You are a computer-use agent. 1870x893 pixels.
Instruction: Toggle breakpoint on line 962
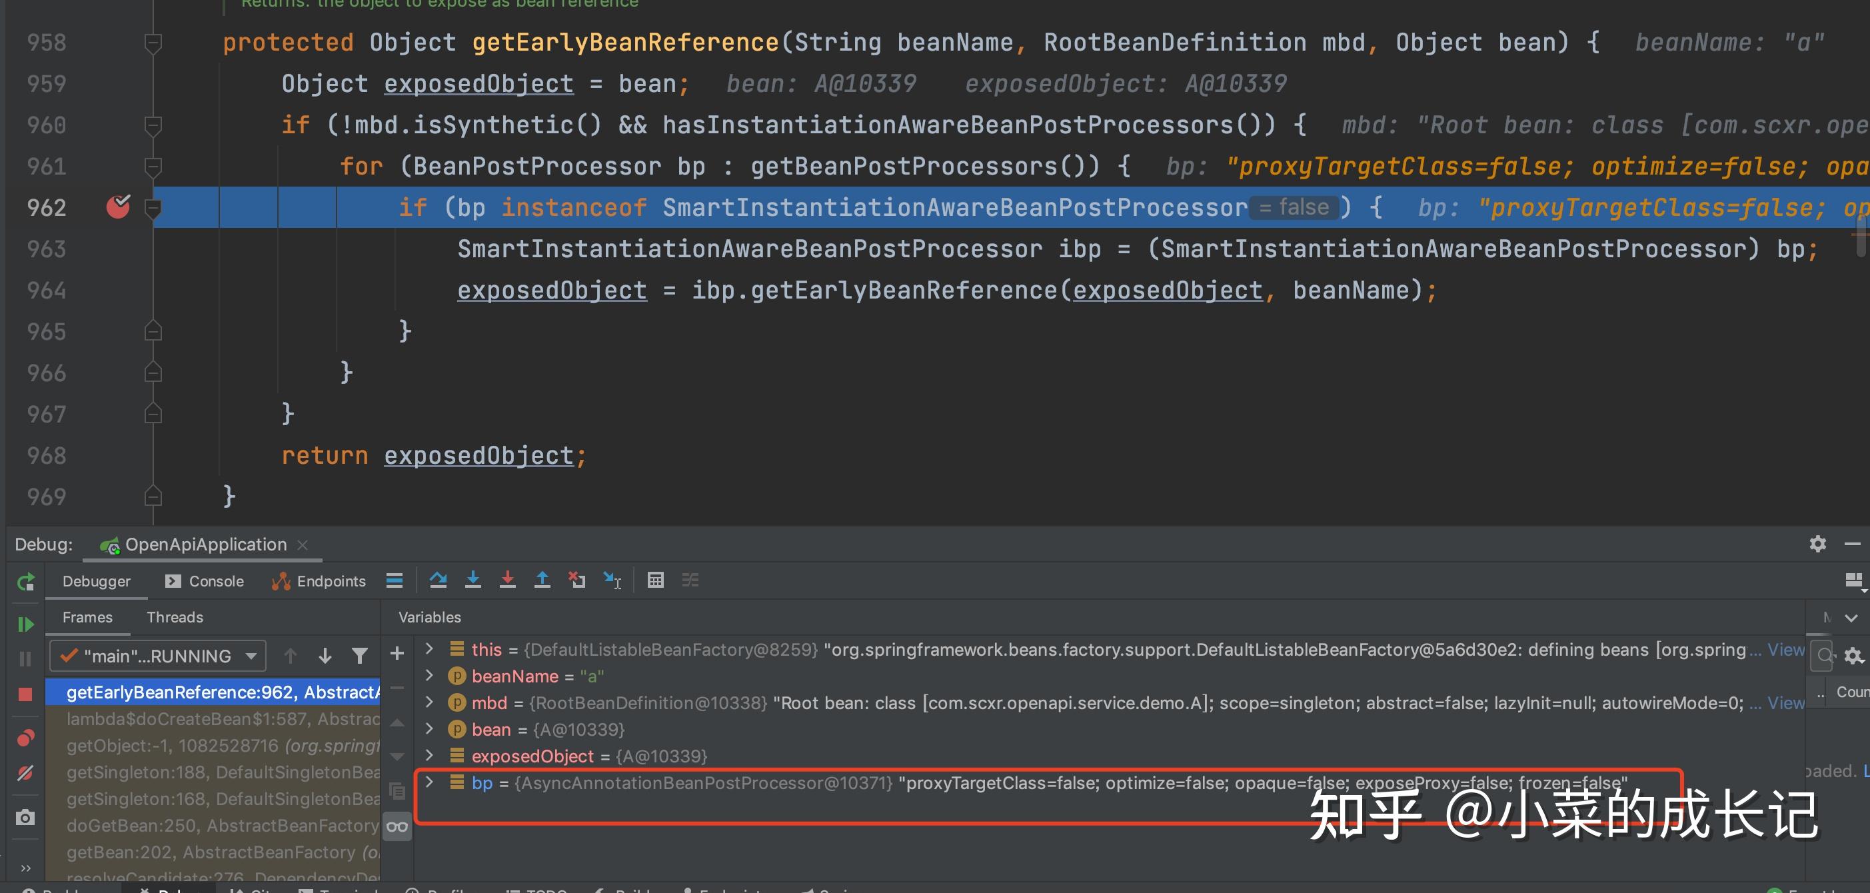click(x=117, y=207)
